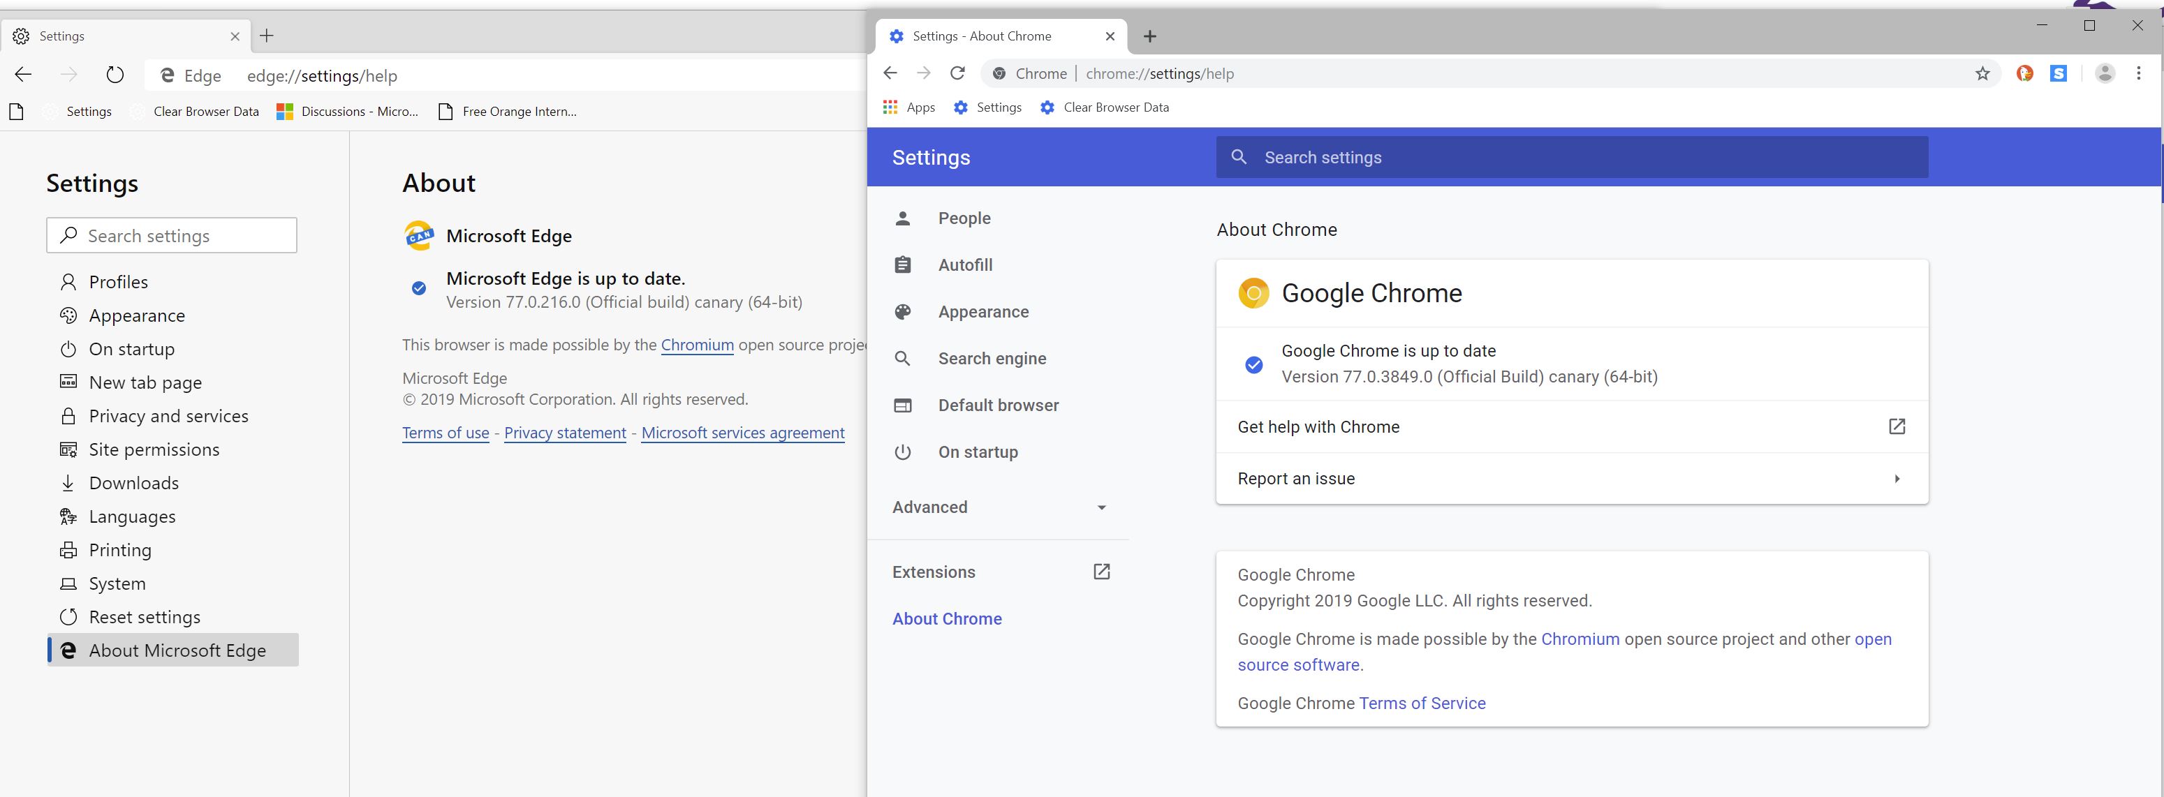
Task: Open Search engine in Chrome's sidebar
Action: (992, 359)
